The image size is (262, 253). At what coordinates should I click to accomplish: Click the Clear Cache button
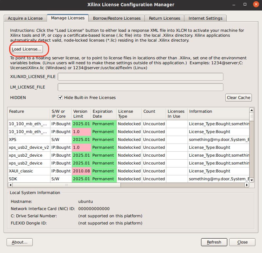pos(238,98)
